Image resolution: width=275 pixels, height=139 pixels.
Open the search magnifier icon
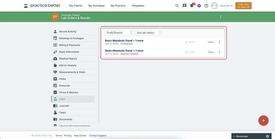[x=177, y=6]
